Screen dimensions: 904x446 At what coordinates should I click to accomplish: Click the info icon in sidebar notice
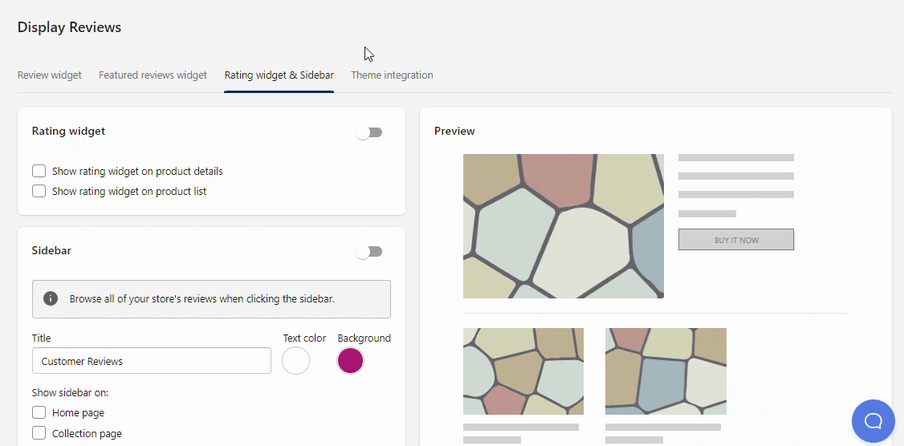pyautogui.click(x=51, y=298)
